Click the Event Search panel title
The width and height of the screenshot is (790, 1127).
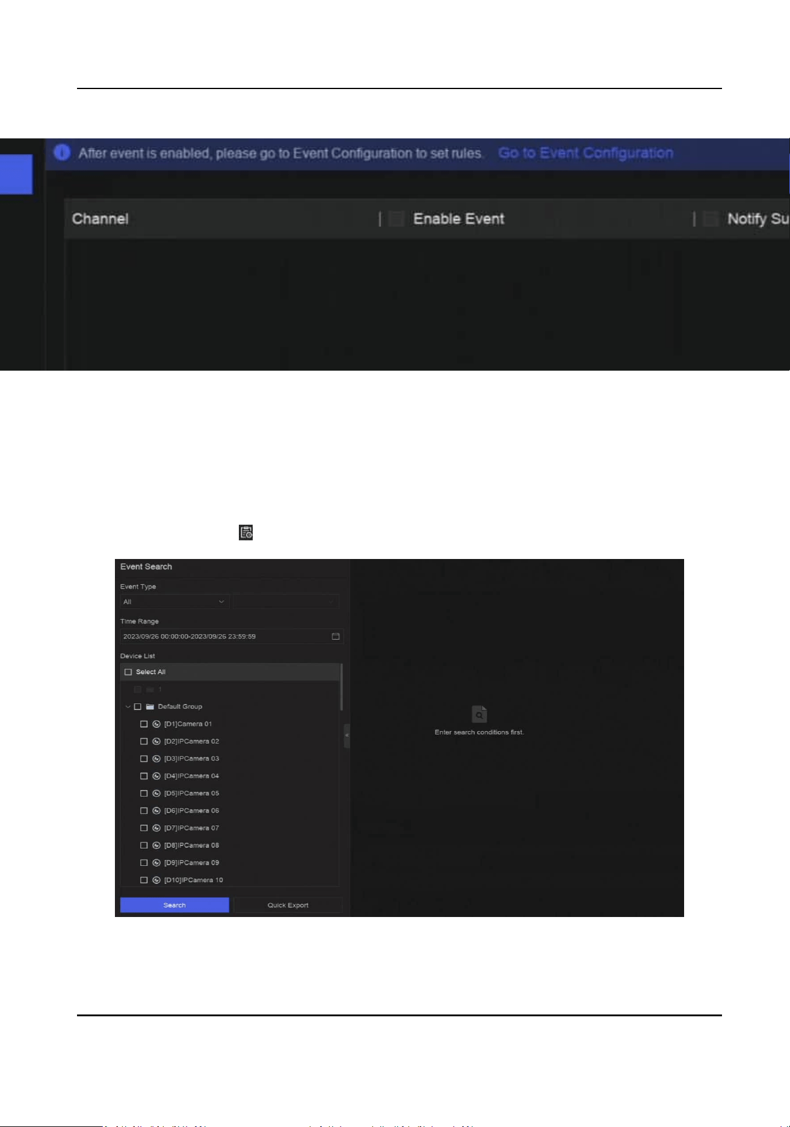point(146,567)
